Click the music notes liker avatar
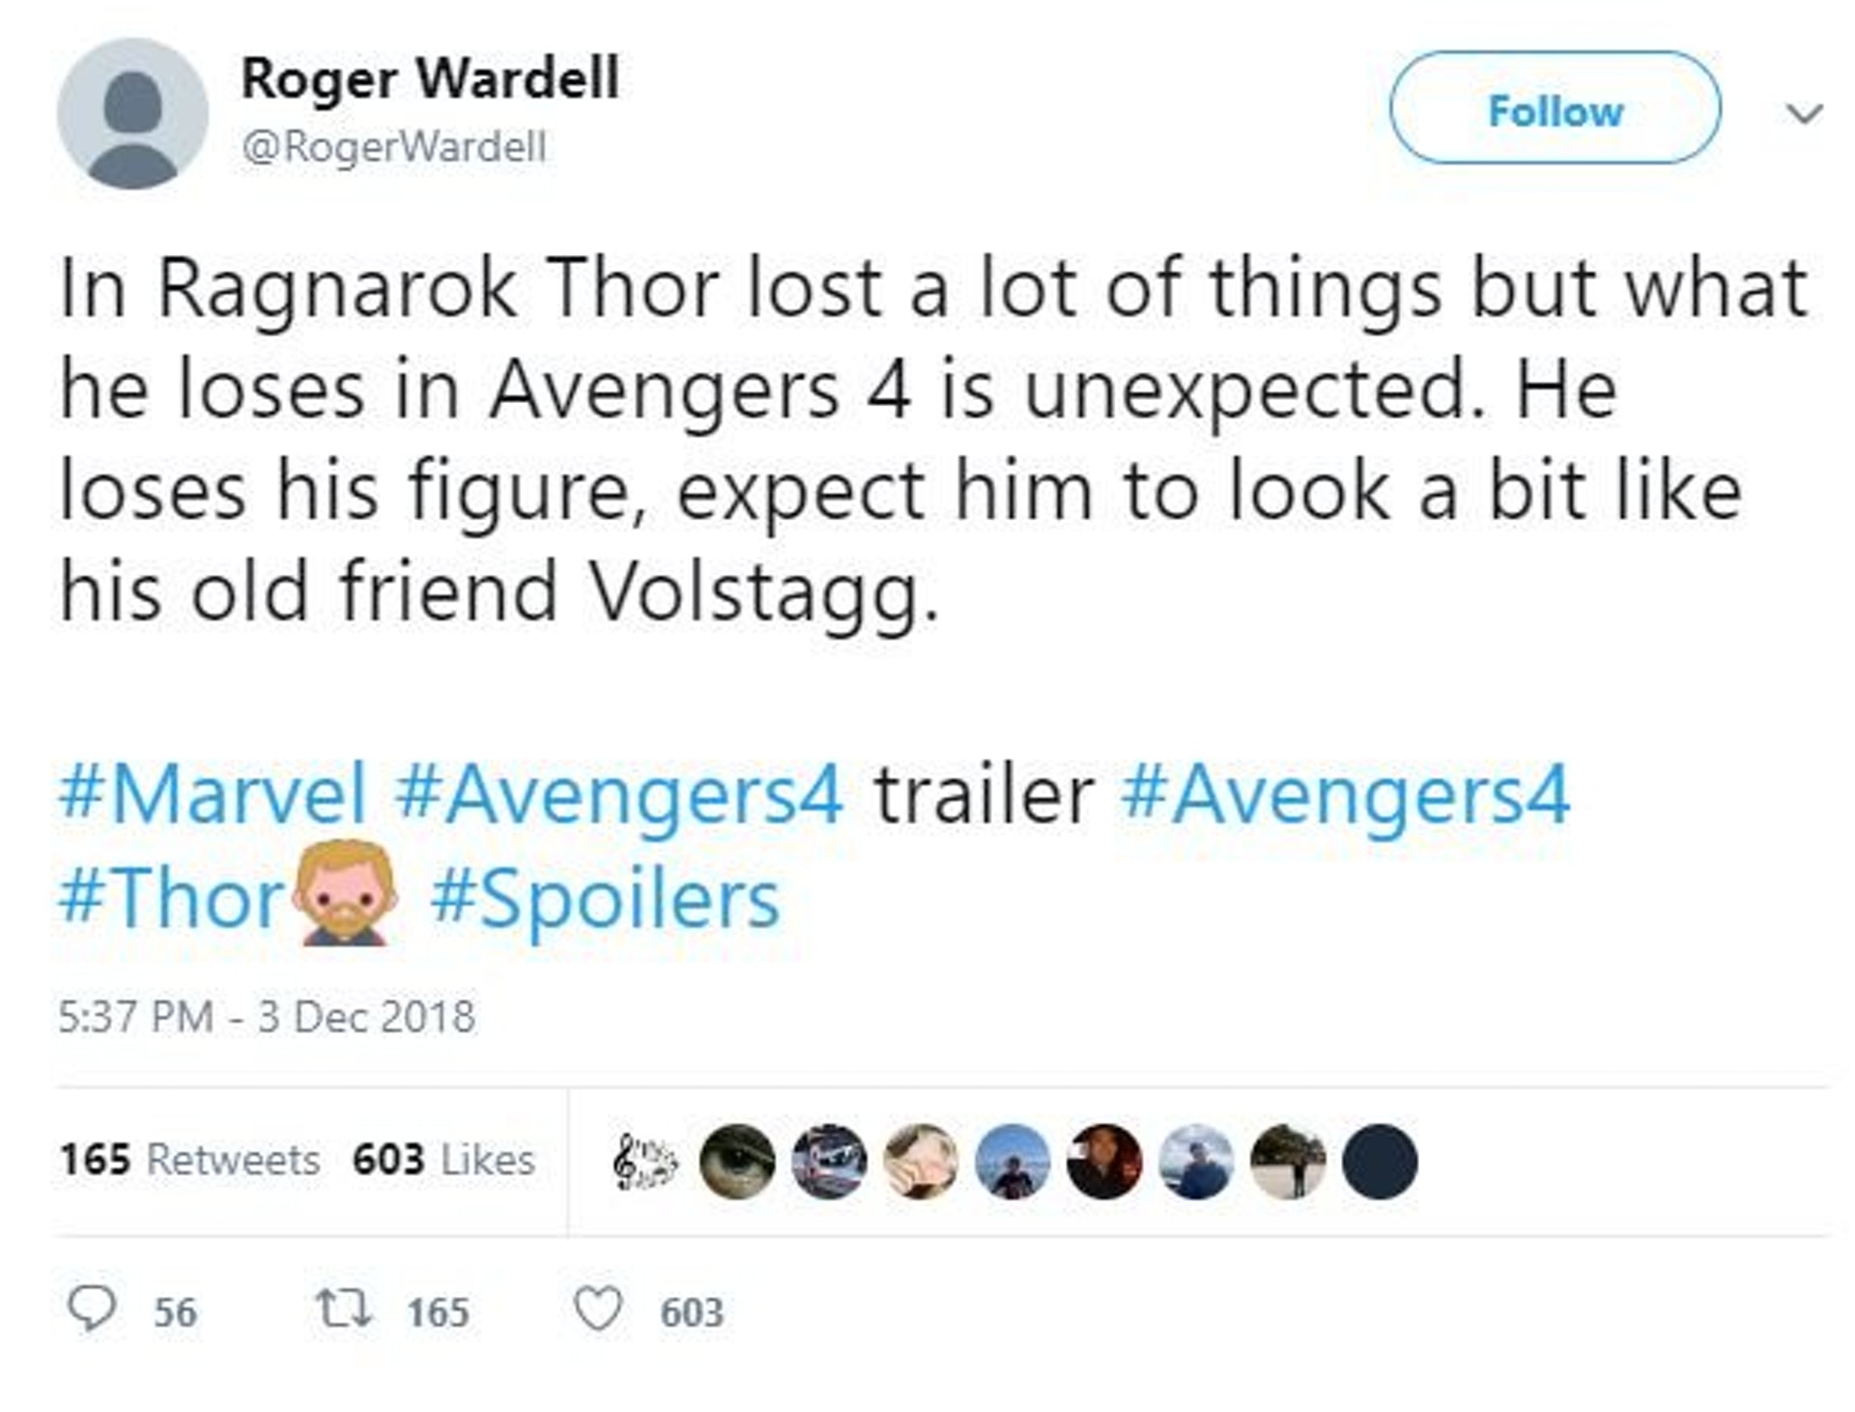Image resolution: width=1855 pixels, height=1412 pixels. point(645,1162)
